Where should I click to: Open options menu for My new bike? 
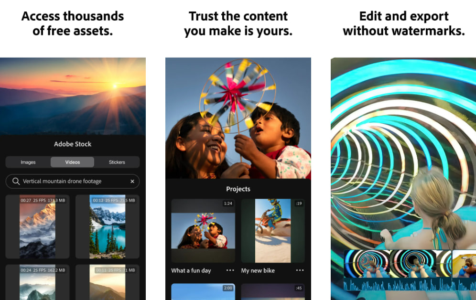300,270
